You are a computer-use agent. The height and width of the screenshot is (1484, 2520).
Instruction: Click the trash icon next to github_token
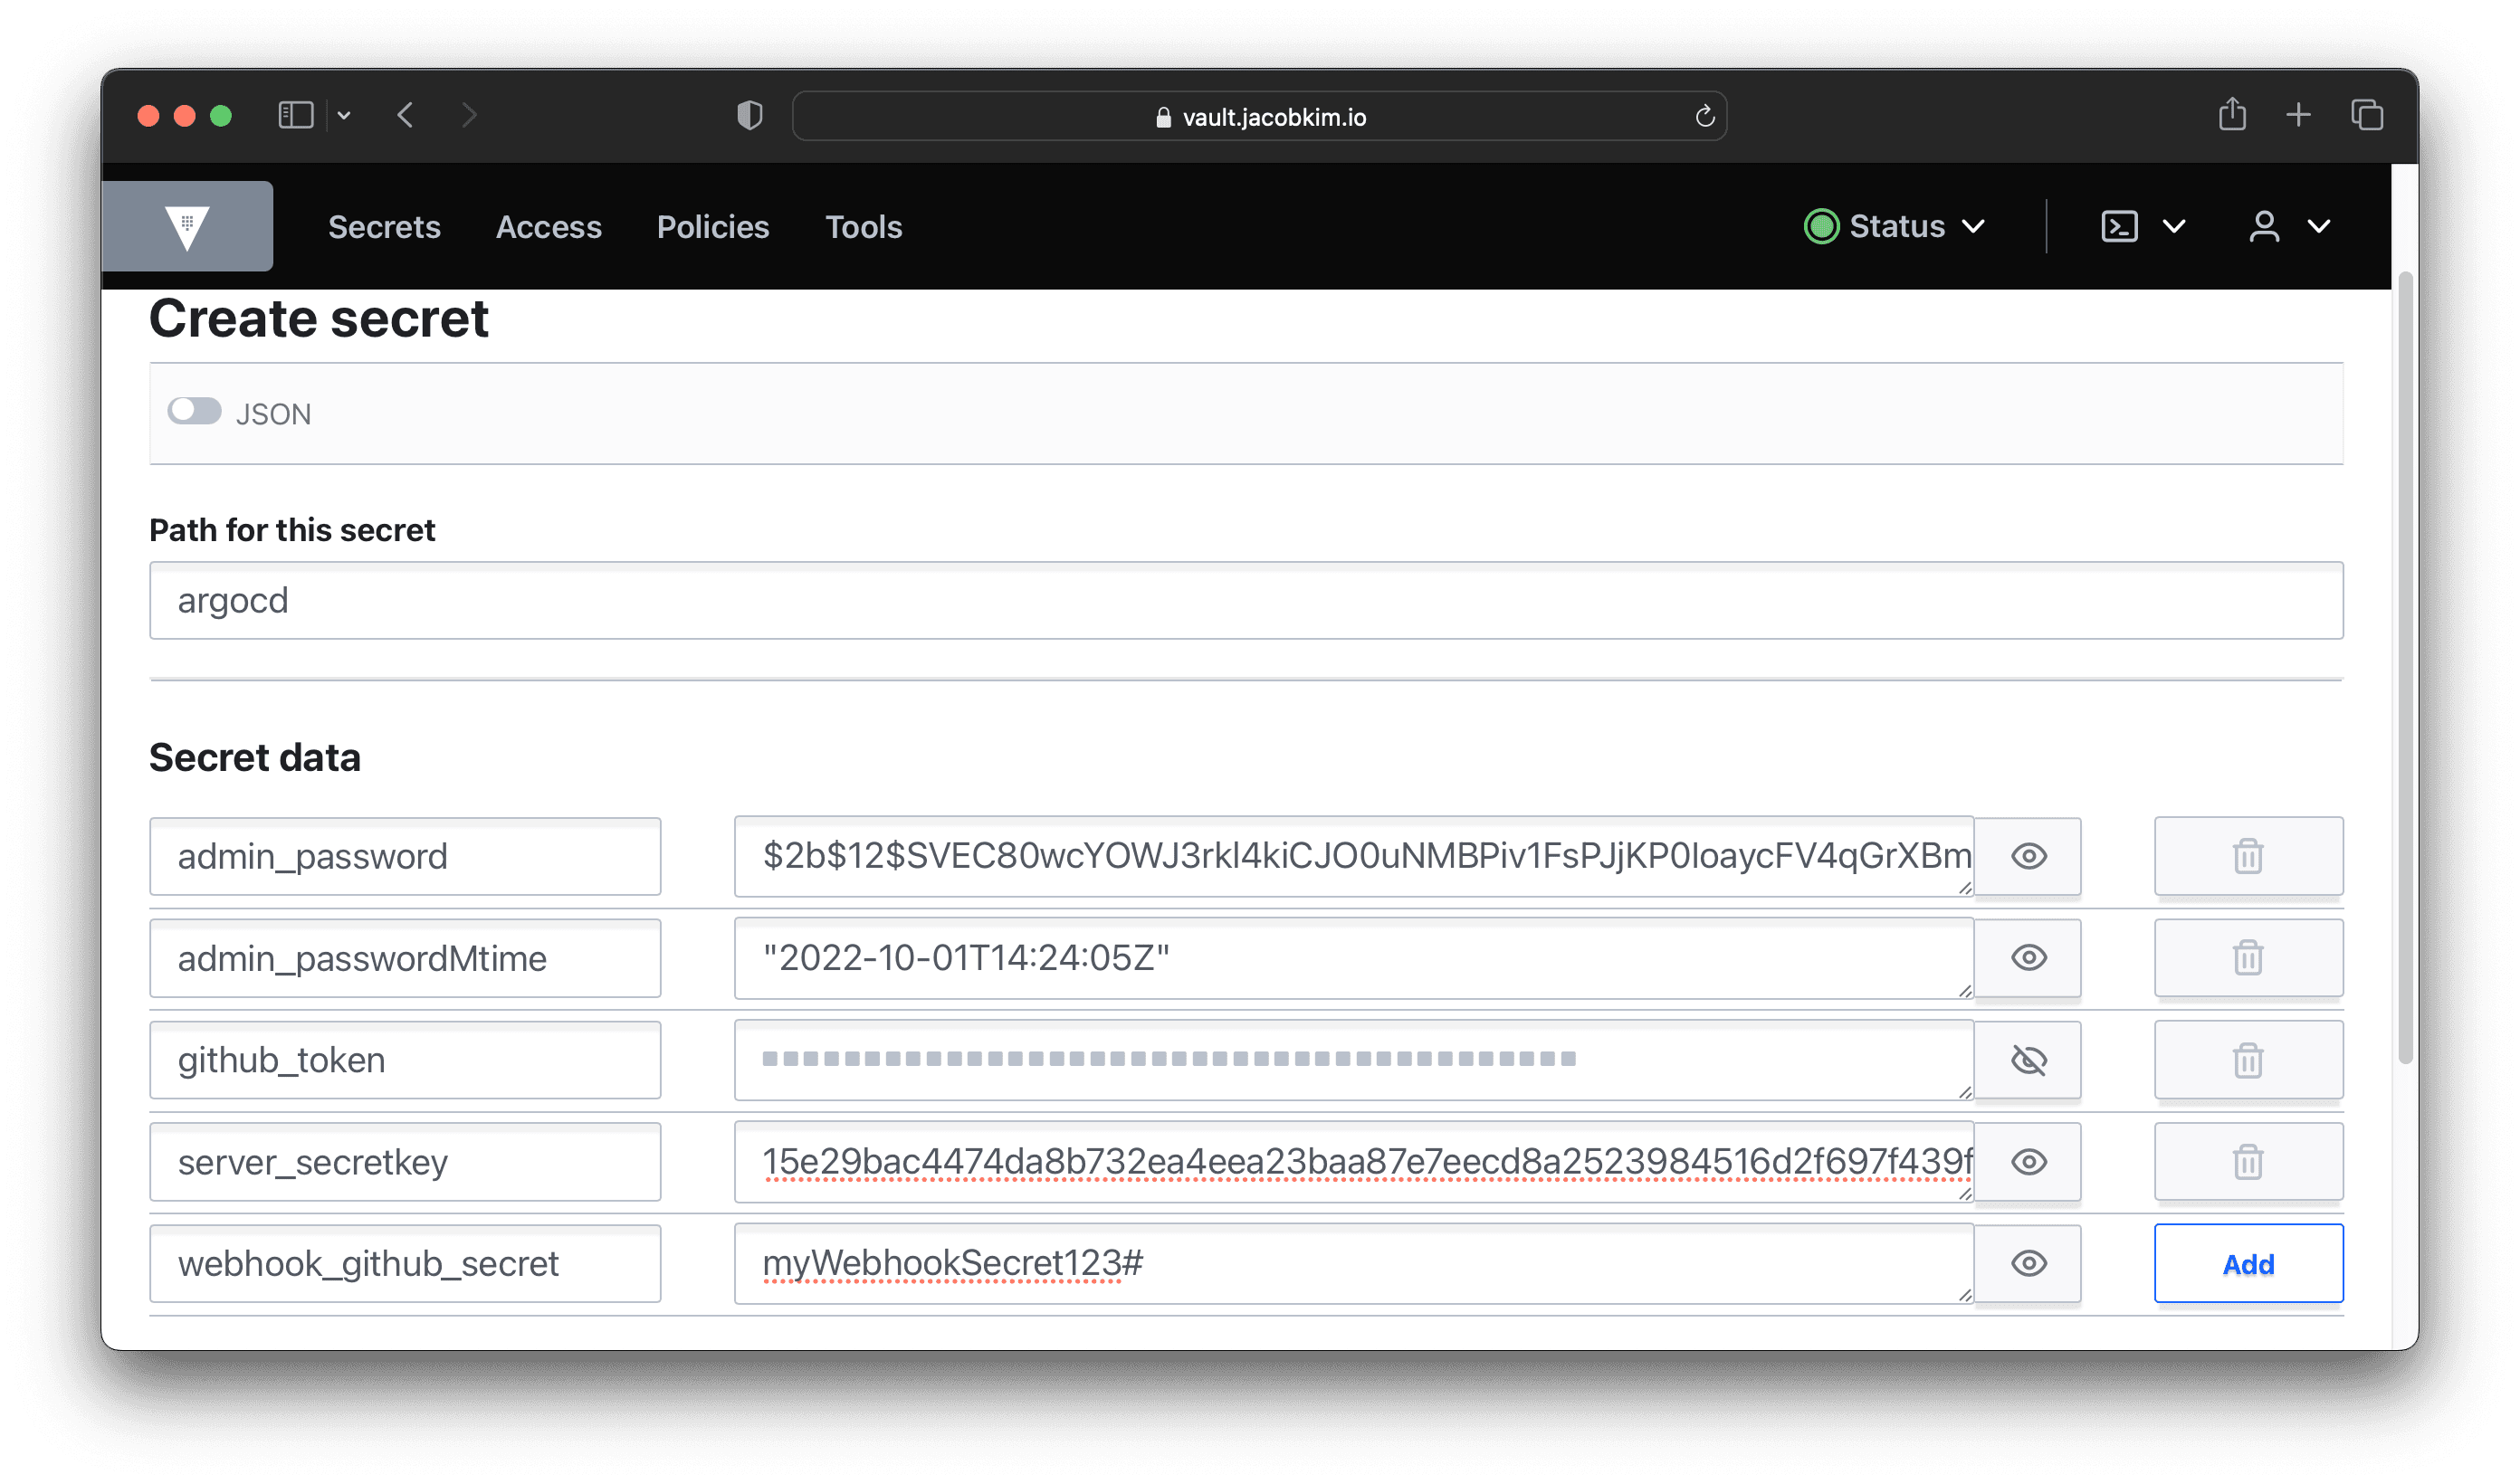2248,1060
